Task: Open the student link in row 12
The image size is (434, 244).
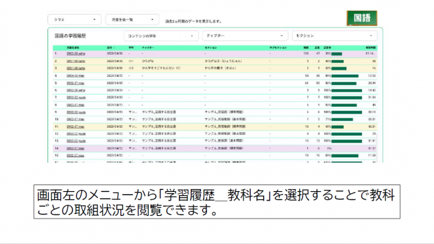Action: pyautogui.click(x=76, y=134)
